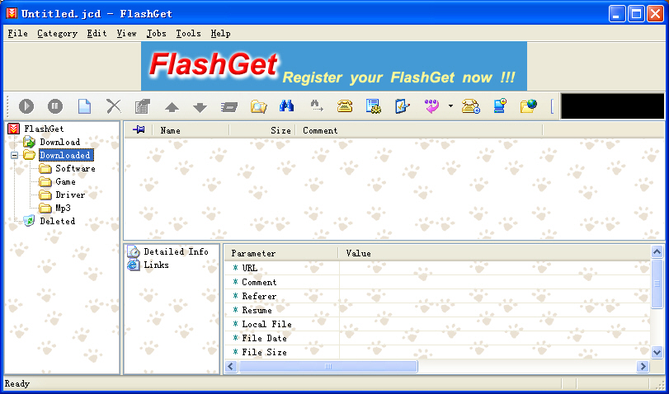The width and height of the screenshot is (669, 394).
Task: Click the New download page icon
Action: pyautogui.click(x=84, y=106)
